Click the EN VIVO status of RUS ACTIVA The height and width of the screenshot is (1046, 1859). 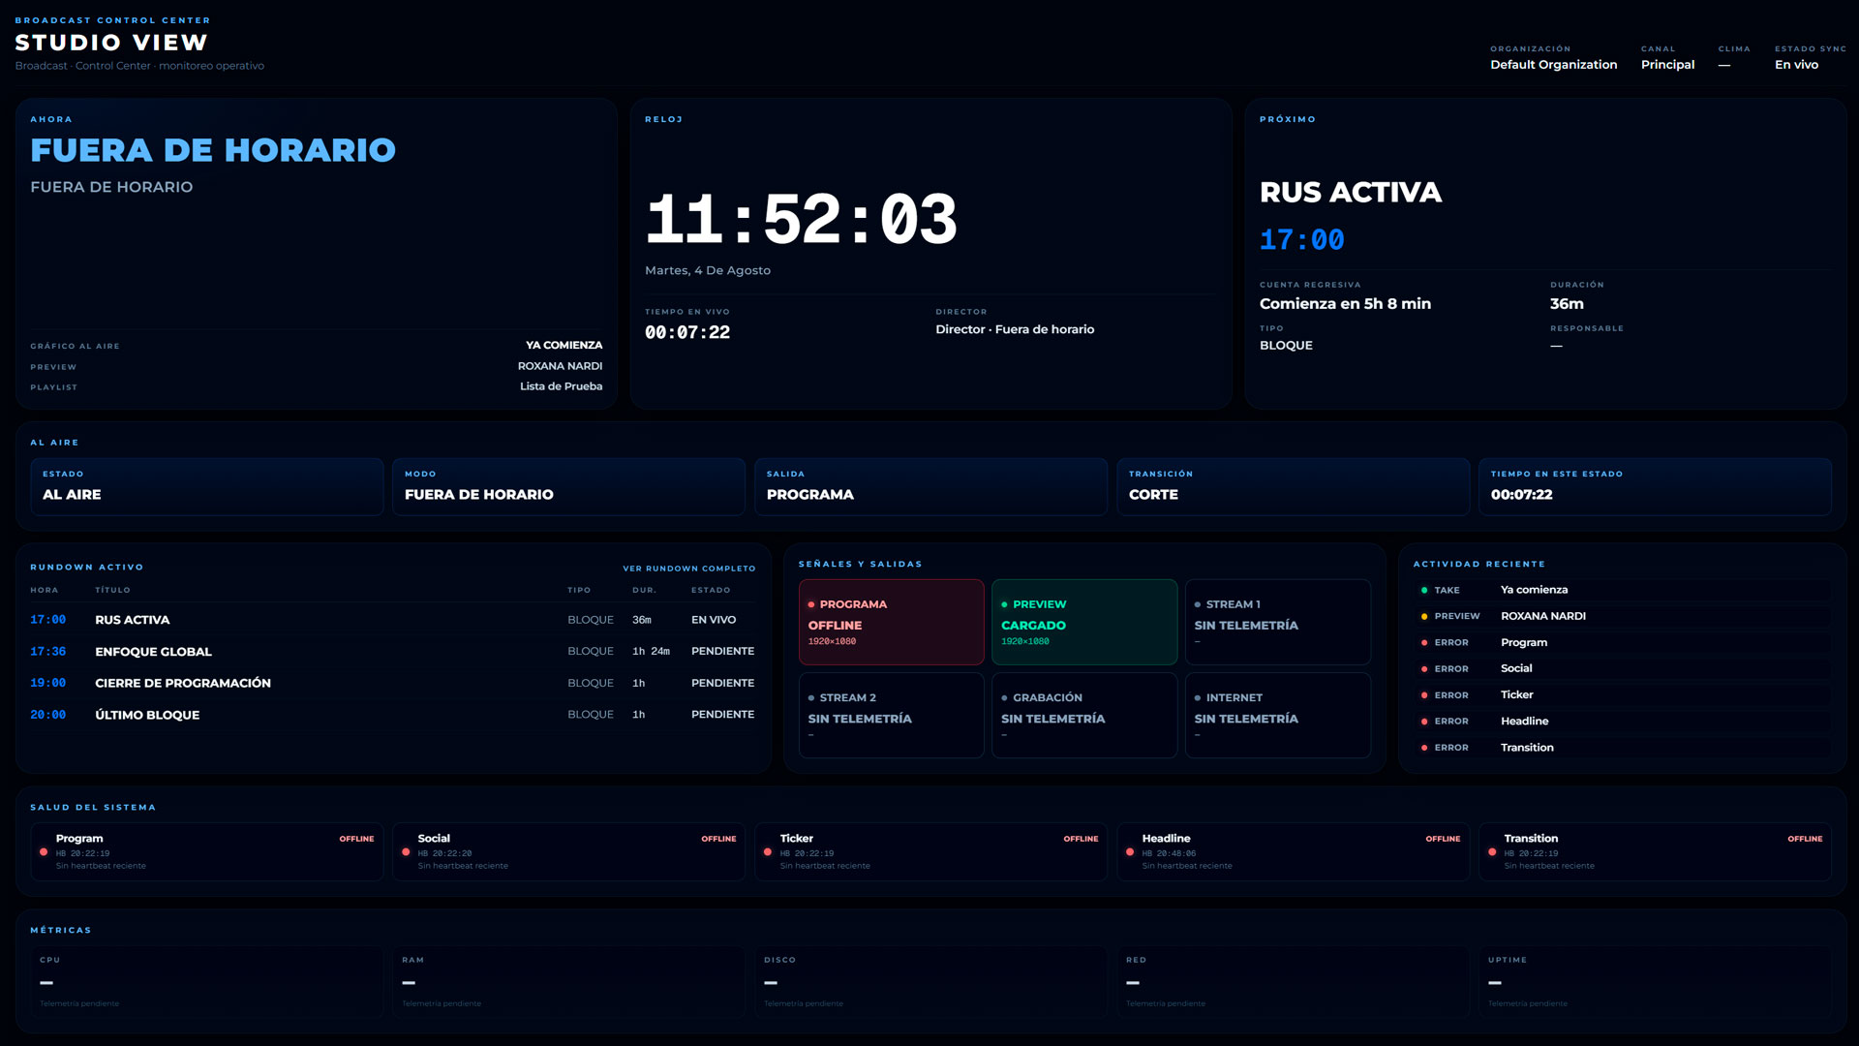[x=714, y=620]
